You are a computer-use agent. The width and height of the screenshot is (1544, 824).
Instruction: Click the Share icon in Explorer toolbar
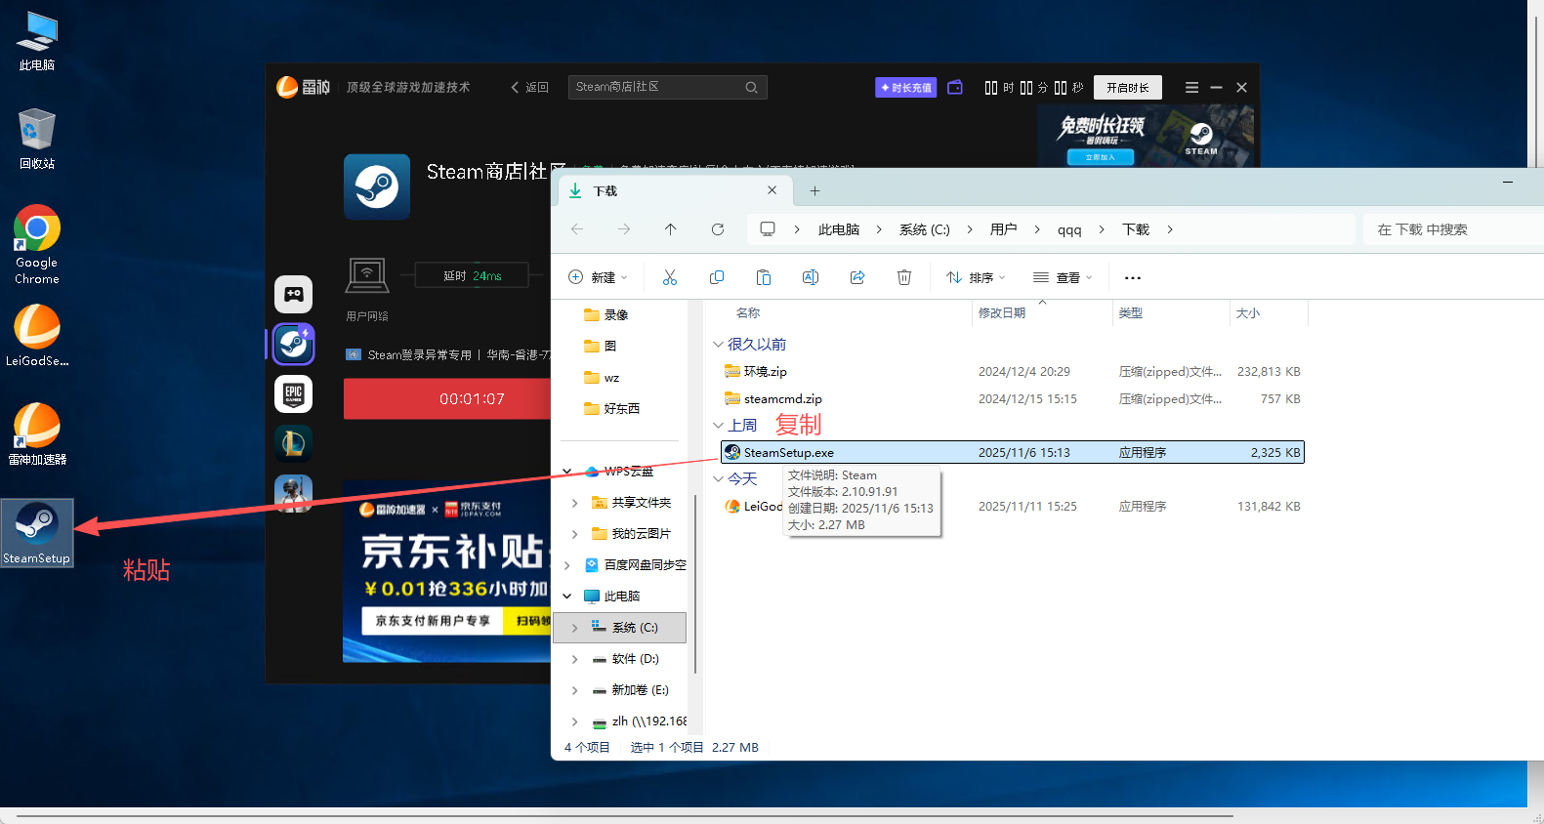tap(856, 277)
